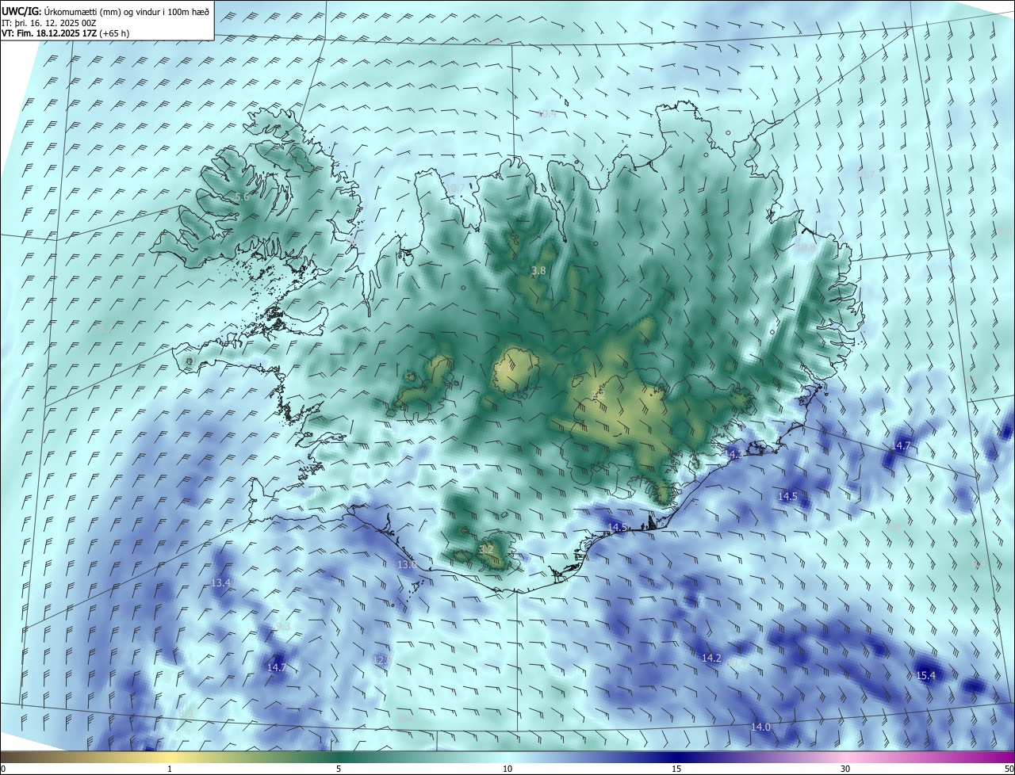Click the '15' tick on the color scale
1015x775 pixels.
676,769
